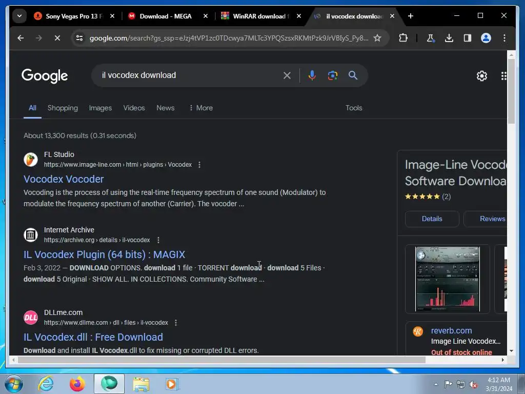Stop loading the current page
Screen dimensions: 525x394
57,38
